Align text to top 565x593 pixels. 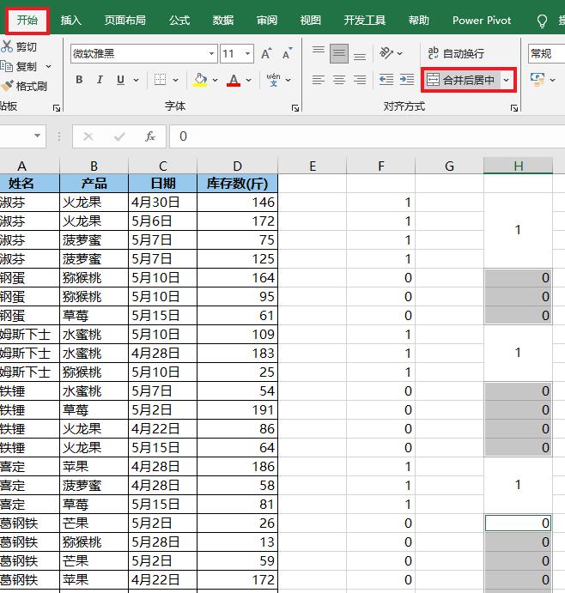[319, 51]
